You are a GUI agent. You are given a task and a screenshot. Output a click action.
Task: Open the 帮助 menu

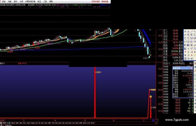pyautogui.click(x=51, y=2)
